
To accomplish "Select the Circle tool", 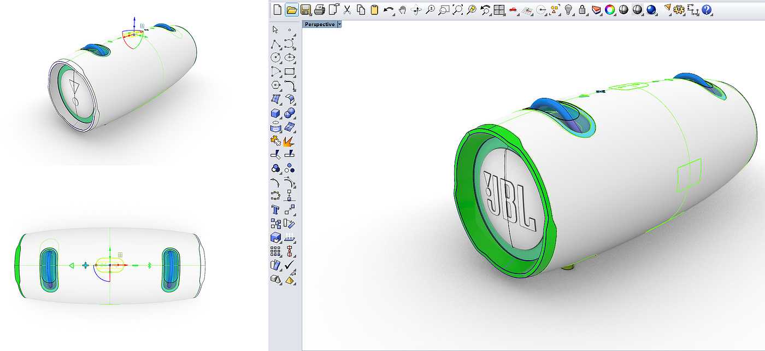I will (x=276, y=57).
